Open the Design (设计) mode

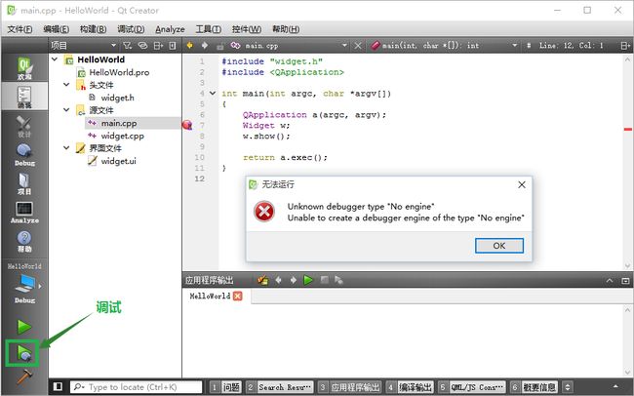pyautogui.click(x=24, y=126)
